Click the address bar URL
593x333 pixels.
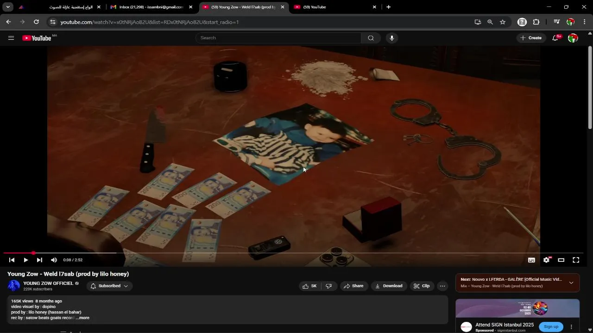coord(150,22)
